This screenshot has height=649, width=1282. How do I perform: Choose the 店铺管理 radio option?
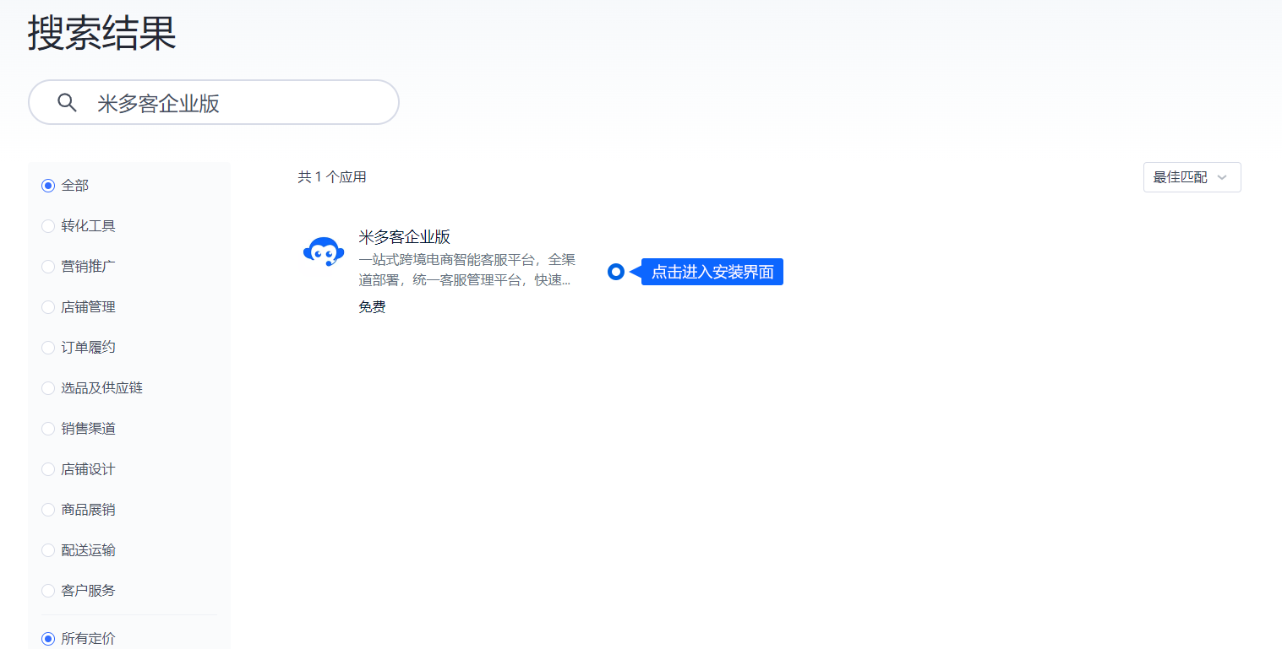pyautogui.click(x=48, y=307)
